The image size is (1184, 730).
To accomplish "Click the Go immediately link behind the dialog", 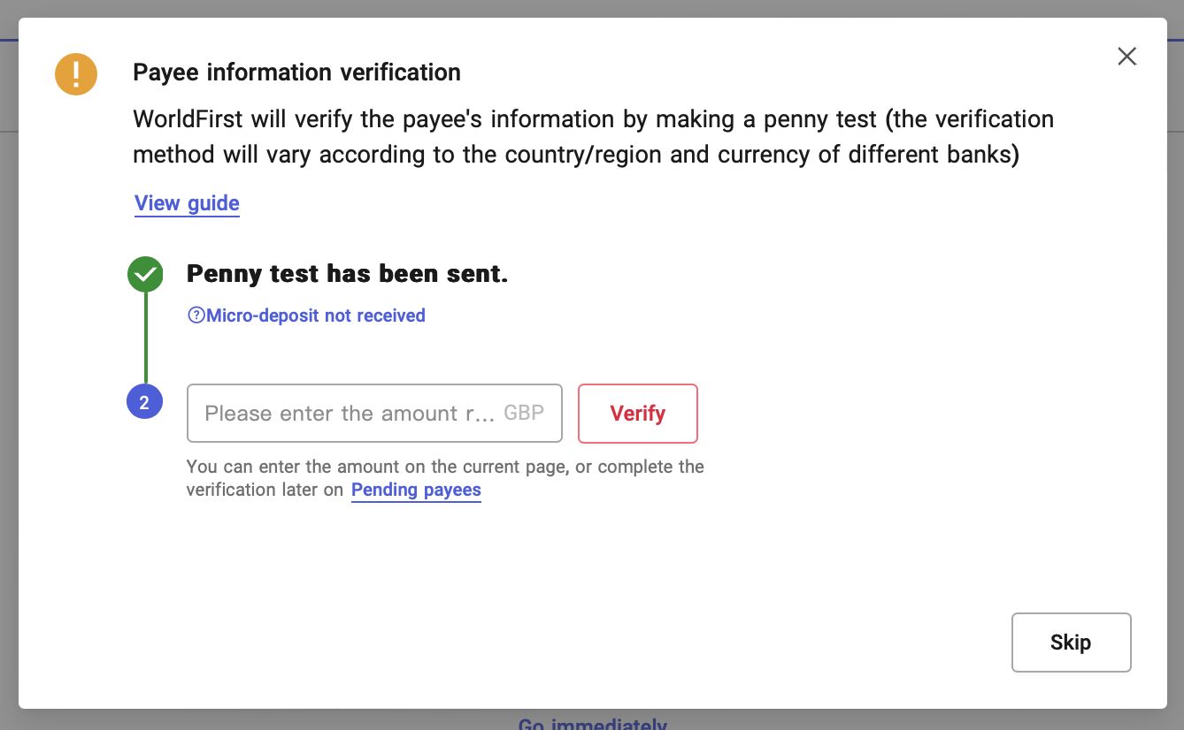I will (x=591, y=723).
